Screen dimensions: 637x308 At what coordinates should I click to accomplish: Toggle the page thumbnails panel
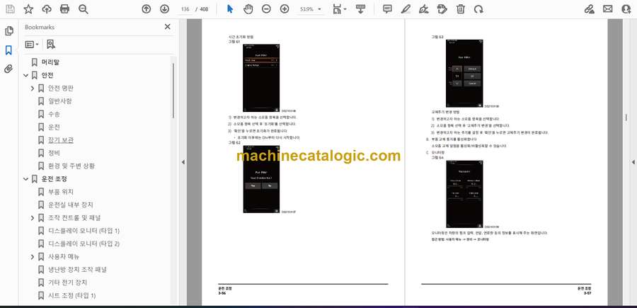(9, 31)
